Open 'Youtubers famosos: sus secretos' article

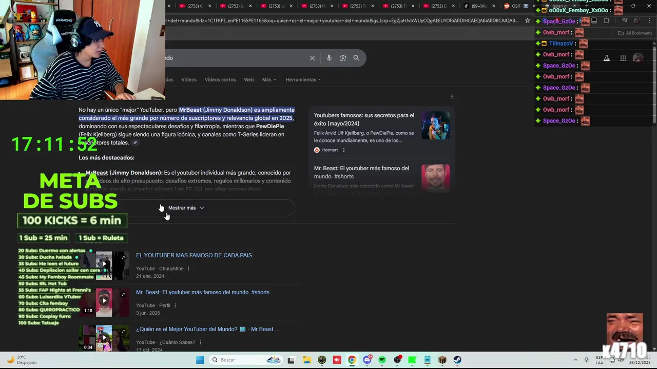tap(364, 119)
